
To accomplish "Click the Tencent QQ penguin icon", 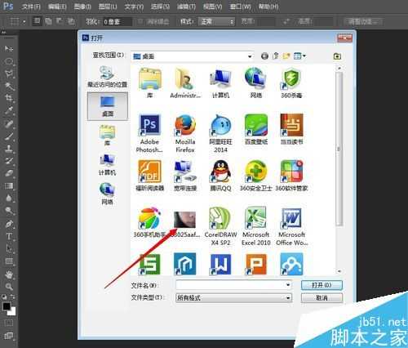I will (220, 172).
